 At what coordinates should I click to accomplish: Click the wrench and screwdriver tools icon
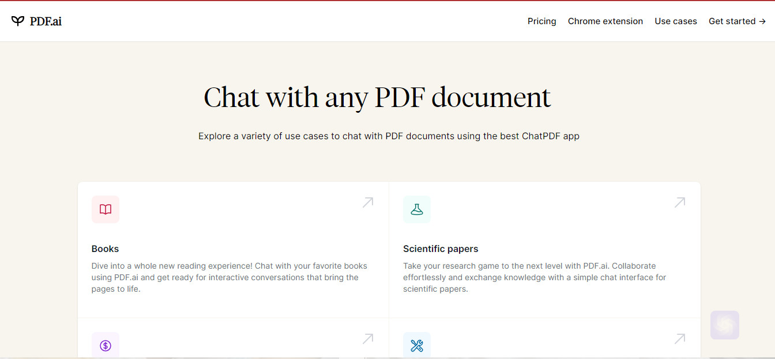[417, 345]
